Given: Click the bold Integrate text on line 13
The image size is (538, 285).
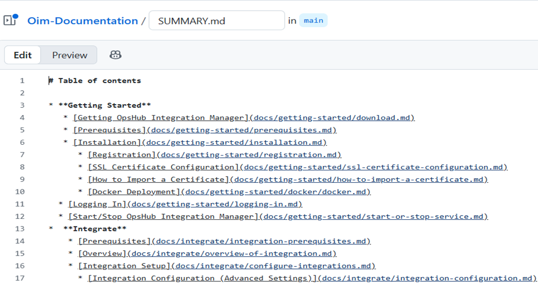Looking at the screenshot, I should coord(95,229).
